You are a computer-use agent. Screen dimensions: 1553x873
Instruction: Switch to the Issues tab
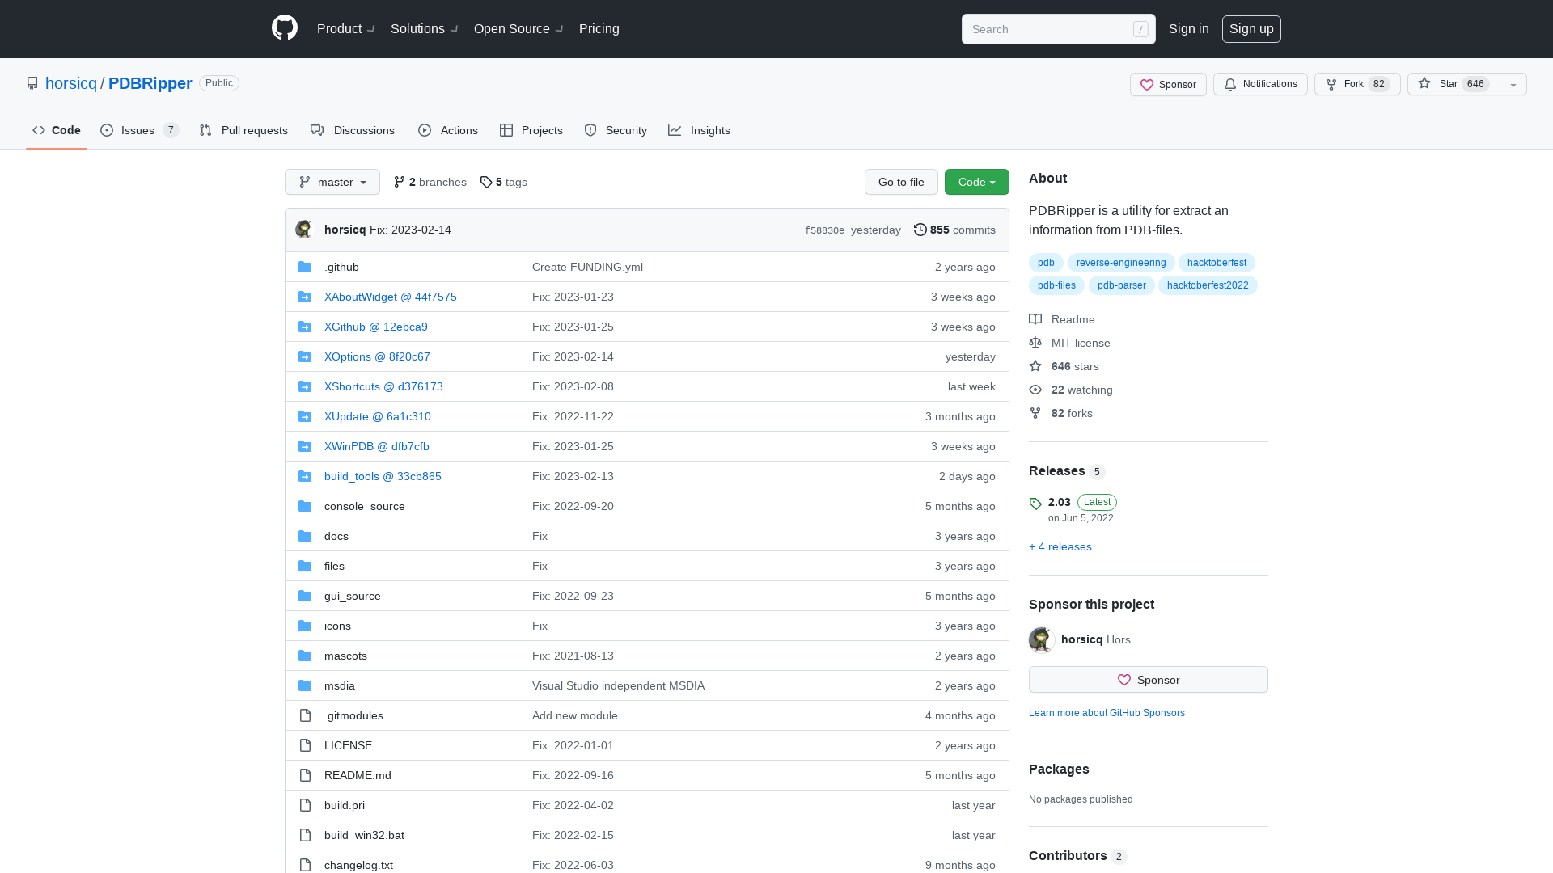139,130
